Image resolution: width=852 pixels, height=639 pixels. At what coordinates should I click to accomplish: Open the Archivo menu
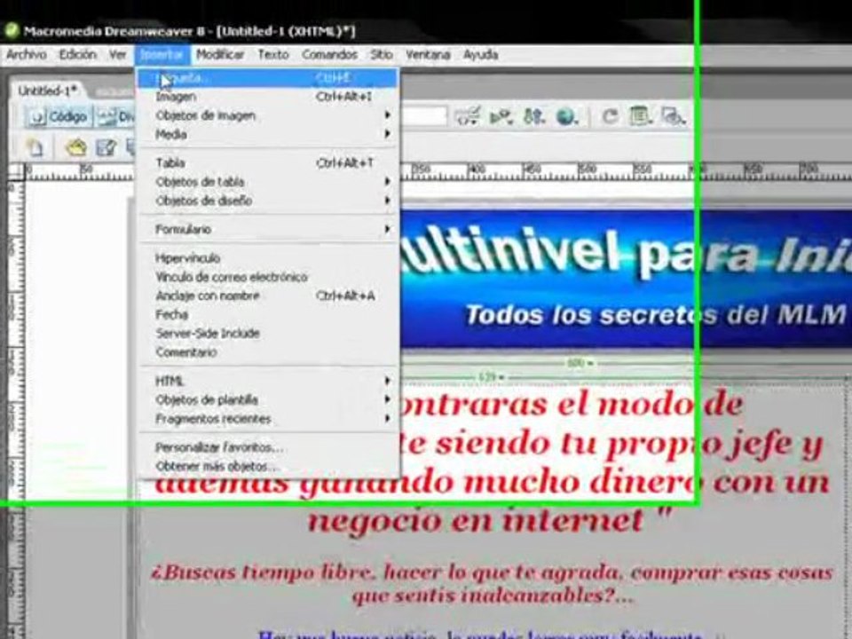point(26,55)
